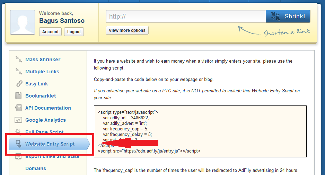The width and height of the screenshot is (325, 175).
Task: Click the Account button
Action: click(x=50, y=32)
